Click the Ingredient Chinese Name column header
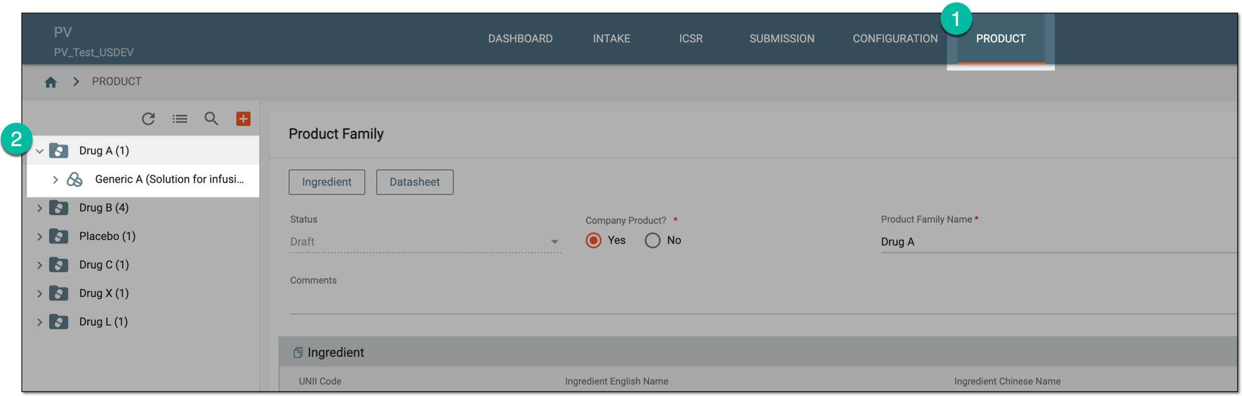Screen dimensions: 1242x396 (x=1007, y=381)
